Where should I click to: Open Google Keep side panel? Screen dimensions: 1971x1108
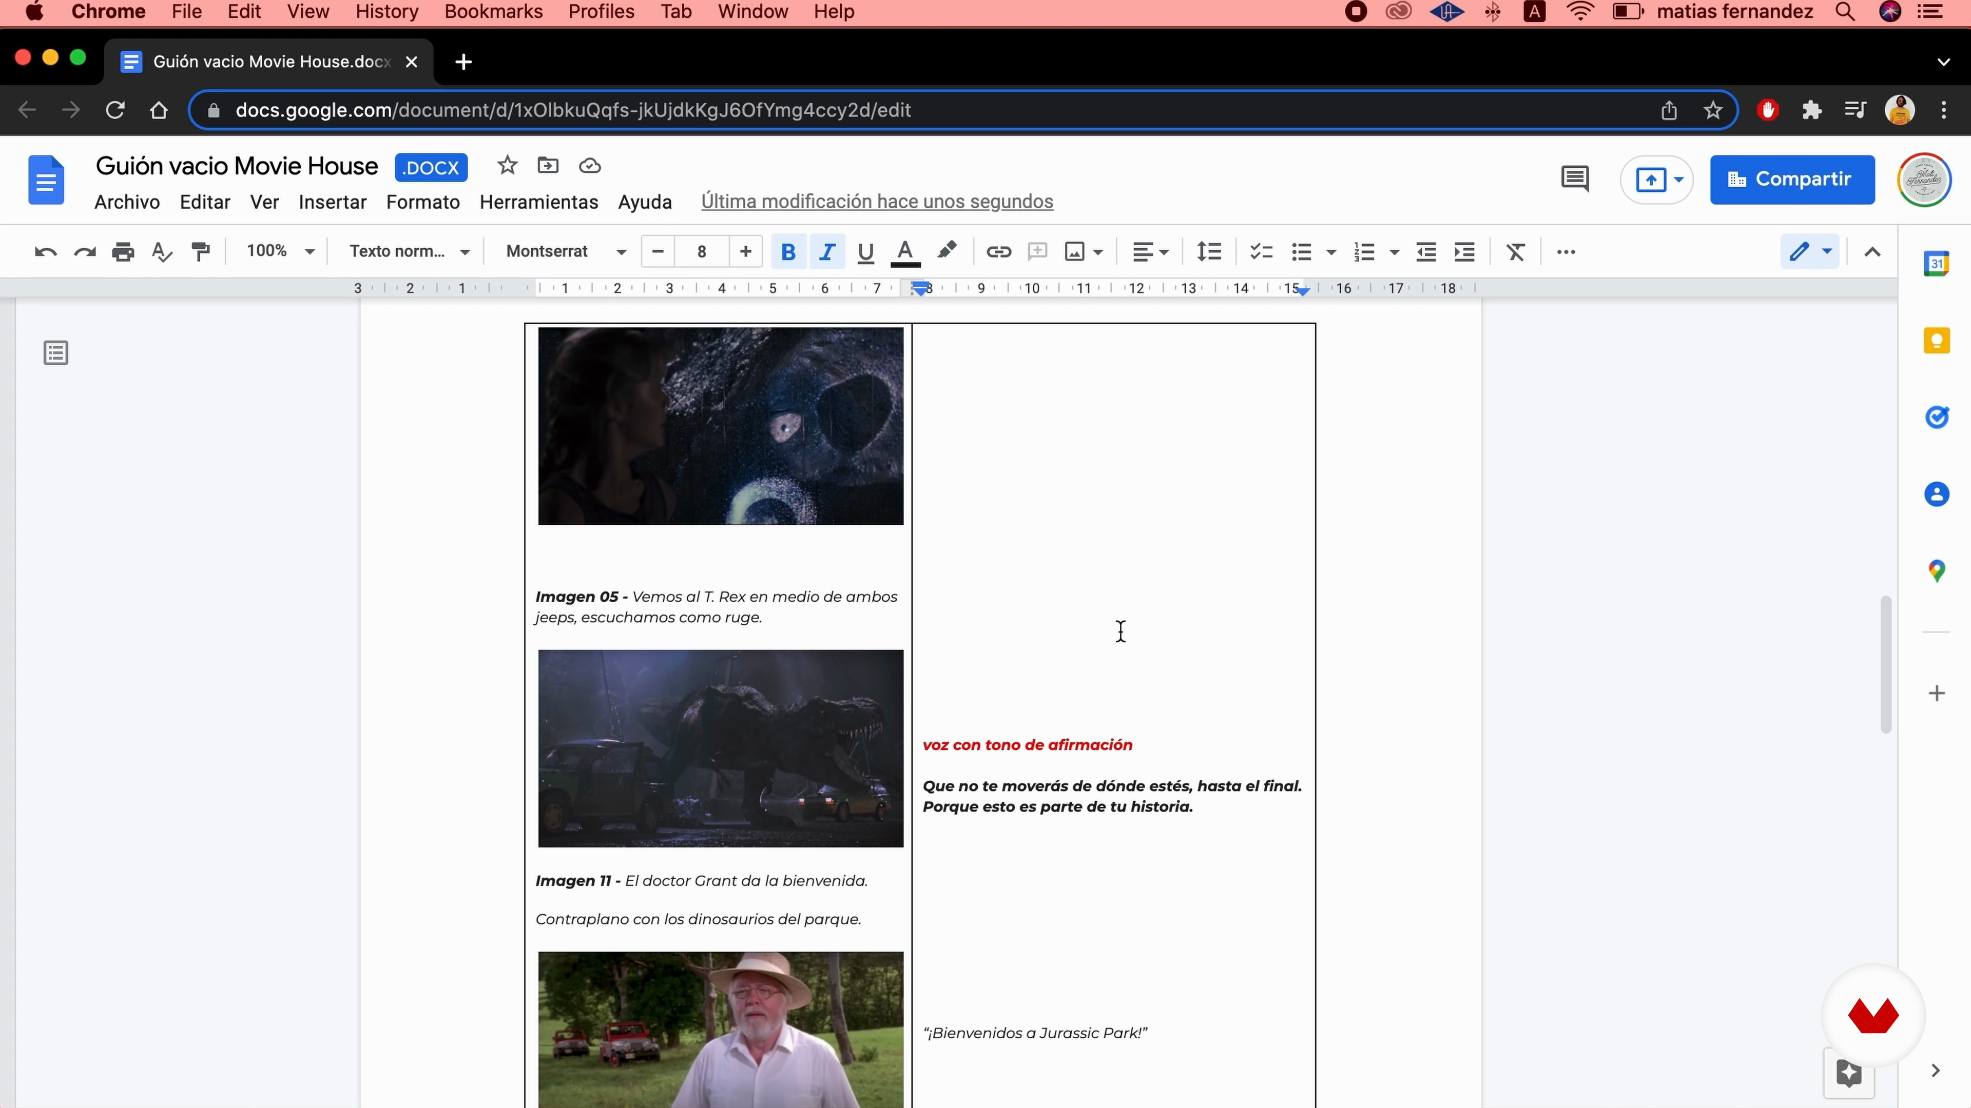click(x=1937, y=340)
